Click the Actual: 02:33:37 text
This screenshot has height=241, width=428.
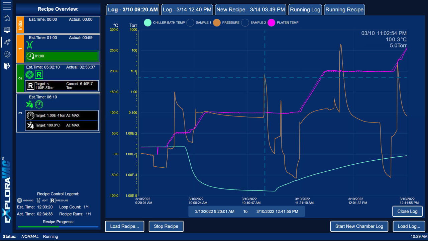tap(81, 67)
